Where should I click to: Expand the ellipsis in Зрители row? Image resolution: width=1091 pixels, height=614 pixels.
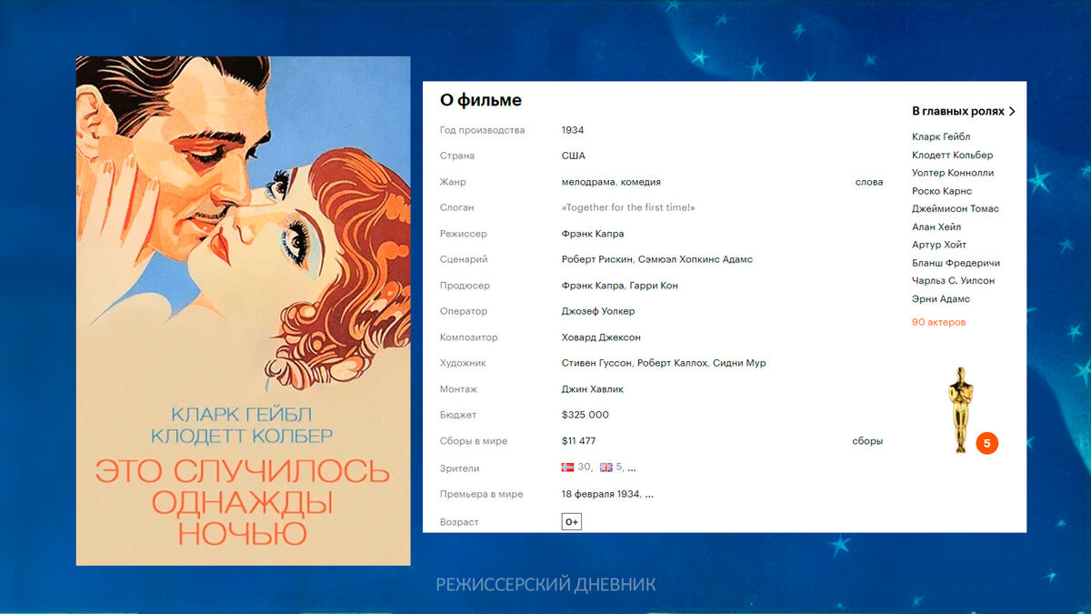tap(632, 468)
